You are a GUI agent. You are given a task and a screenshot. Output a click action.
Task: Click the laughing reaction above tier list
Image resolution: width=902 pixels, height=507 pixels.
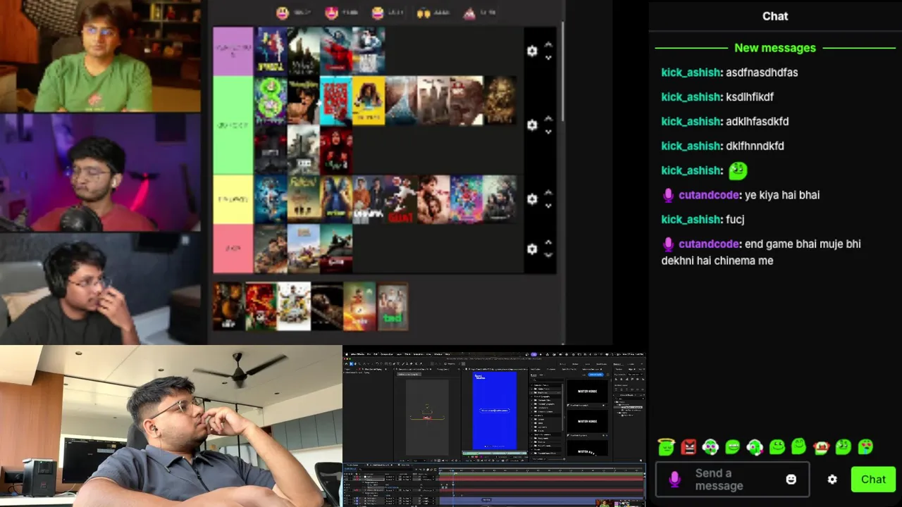(x=377, y=13)
